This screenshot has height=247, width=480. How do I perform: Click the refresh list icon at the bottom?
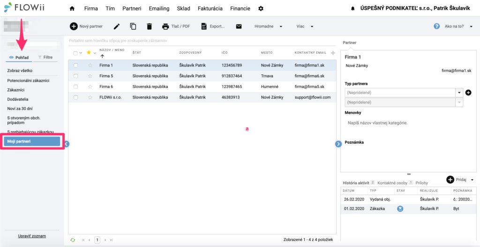pyautogui.click(x=73, y=240)
